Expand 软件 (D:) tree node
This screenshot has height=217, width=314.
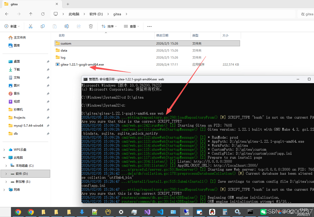pos(6,173)
